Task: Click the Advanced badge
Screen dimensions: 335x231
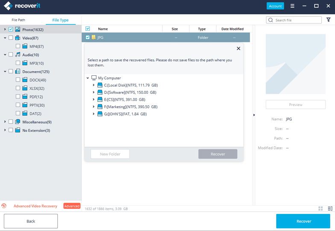Action: click(72, 206)
